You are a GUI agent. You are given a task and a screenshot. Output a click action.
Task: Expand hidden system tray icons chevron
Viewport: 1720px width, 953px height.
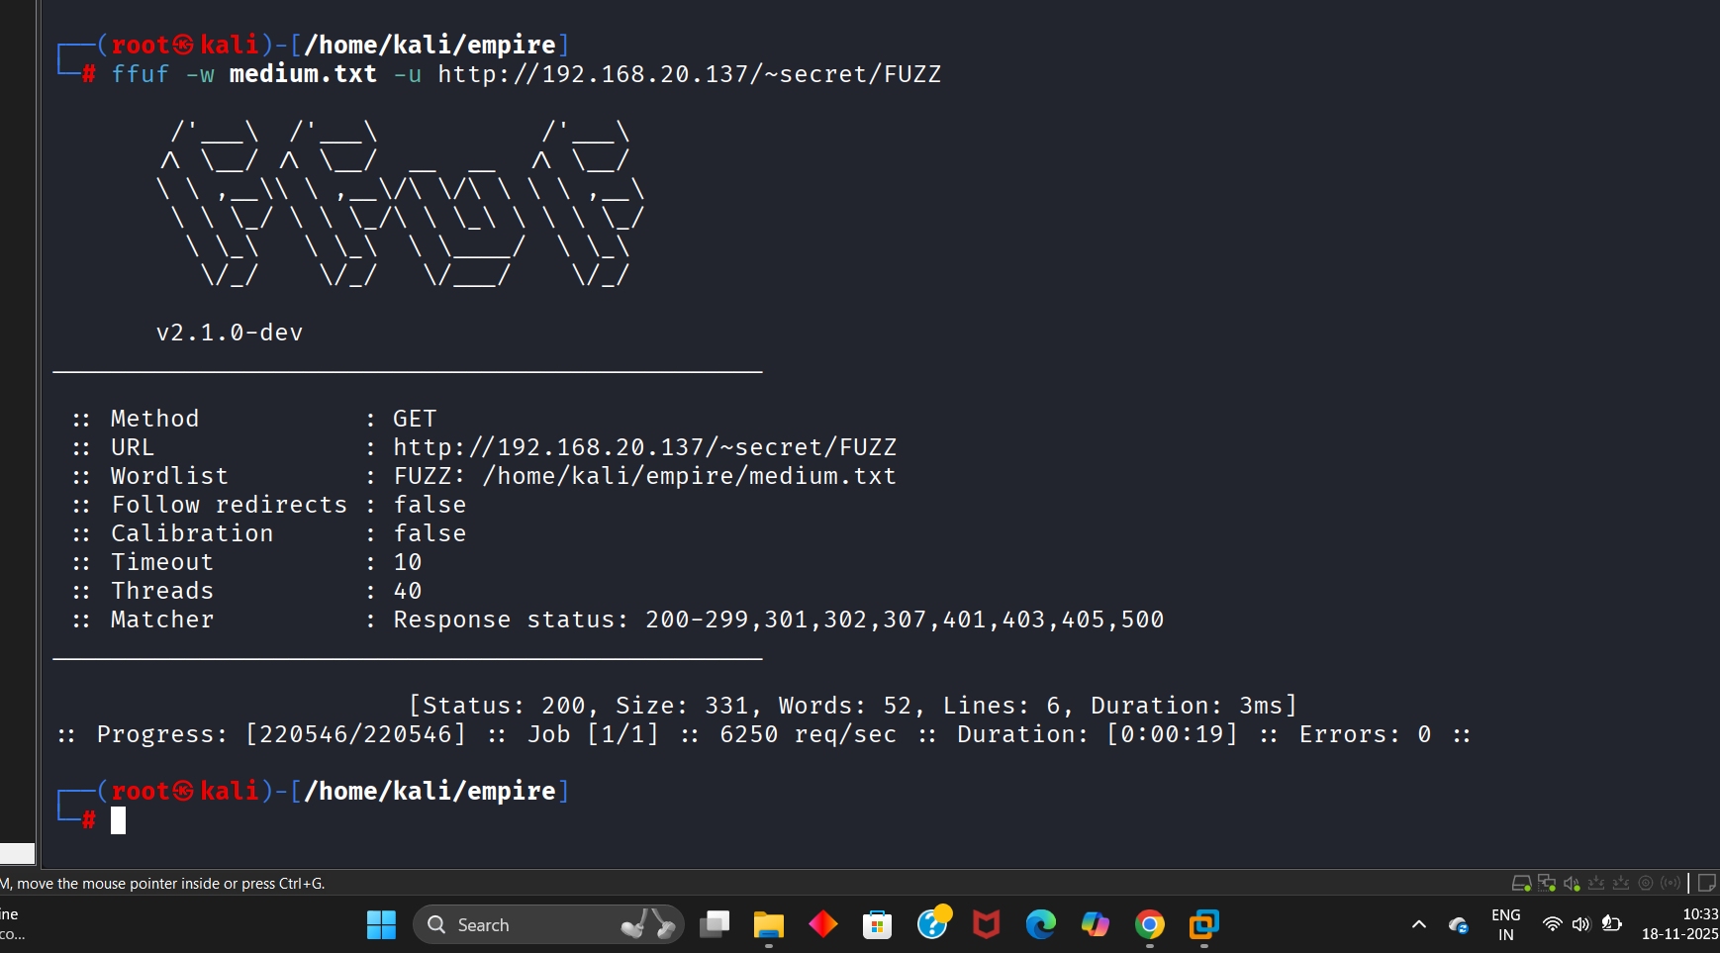click(1418, 924)
